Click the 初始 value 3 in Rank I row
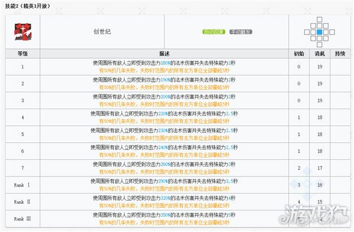The height and width of the screenshot is (232, 354). click(299, 185)
